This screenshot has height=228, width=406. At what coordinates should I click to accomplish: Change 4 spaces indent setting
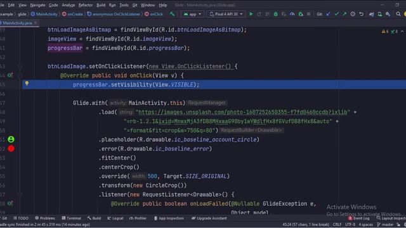365,224
